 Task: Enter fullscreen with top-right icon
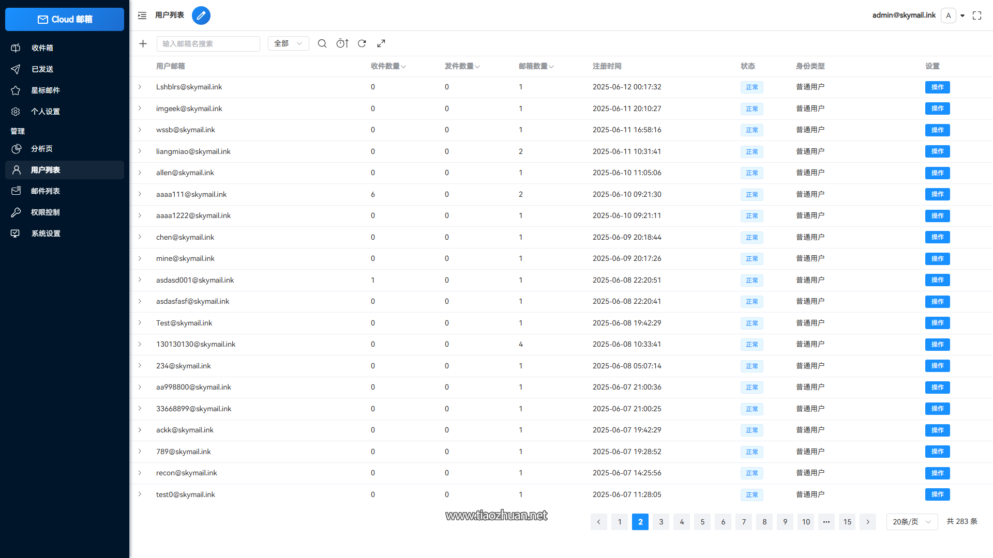click(x=977, y=16)
